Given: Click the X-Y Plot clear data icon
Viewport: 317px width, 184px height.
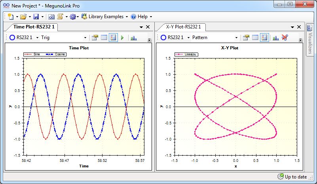Looking at the screenshot, I should (x=285, y=38).
